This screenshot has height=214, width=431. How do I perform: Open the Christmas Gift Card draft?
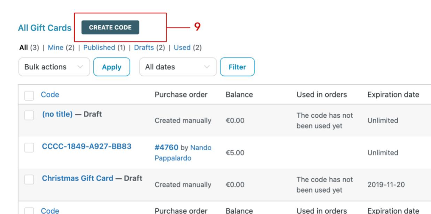coord(77,178)
